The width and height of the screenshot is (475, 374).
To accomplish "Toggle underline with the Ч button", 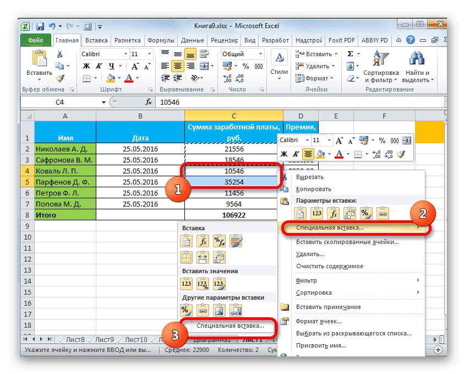I will tap(111, 66).
